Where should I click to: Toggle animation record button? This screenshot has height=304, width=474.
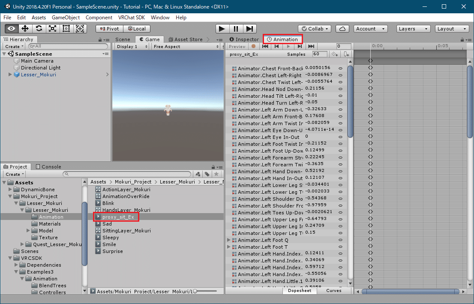(x=253, y=46)
